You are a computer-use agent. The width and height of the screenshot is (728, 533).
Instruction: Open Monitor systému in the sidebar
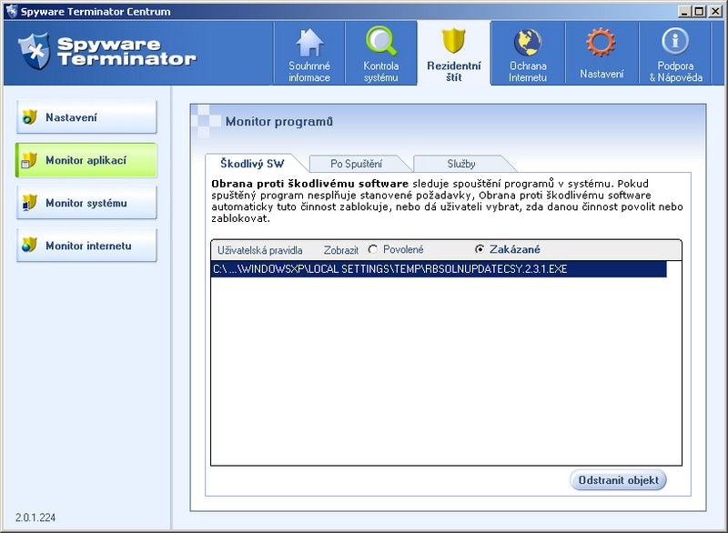[x=86, y=203]
